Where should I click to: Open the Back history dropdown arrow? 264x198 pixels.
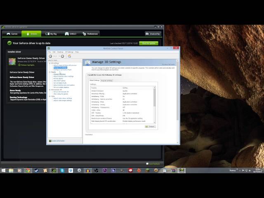coord(59,56)
